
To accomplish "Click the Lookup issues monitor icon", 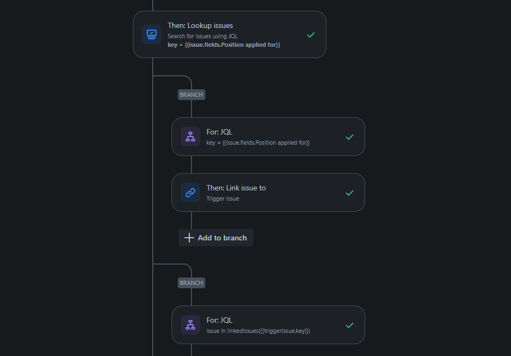I will pos(152,34).
